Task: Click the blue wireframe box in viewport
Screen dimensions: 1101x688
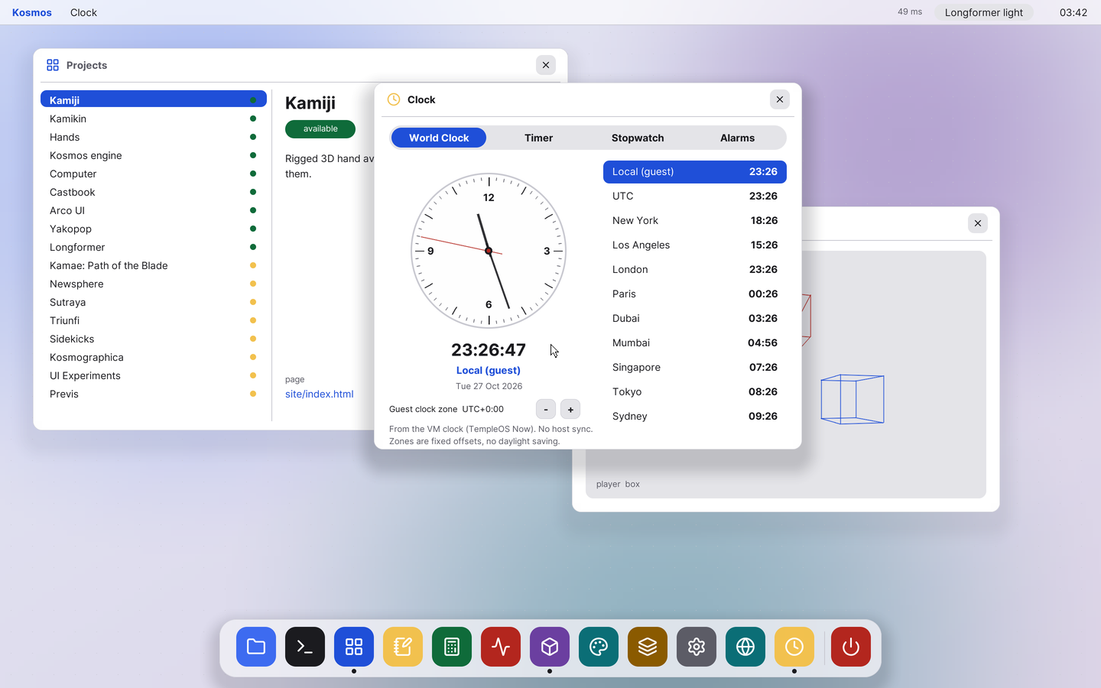Action: 853,399
